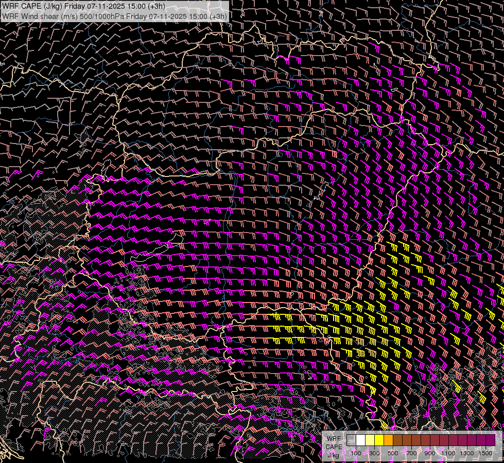The height and width of the screenshot is (463, 504).
Task: Click the 1300 legend value label
Action: [x=467, y=453]
